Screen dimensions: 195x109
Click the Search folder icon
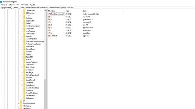(24, 59)
